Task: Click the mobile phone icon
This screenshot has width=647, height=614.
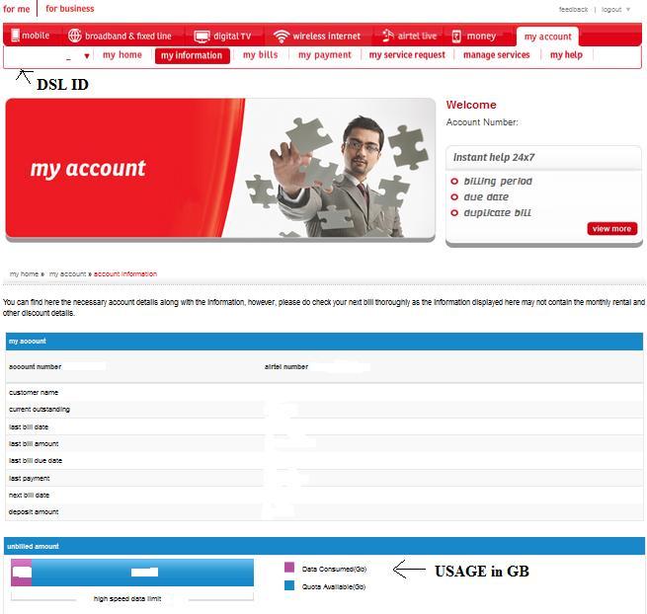Action: (15, 36)
